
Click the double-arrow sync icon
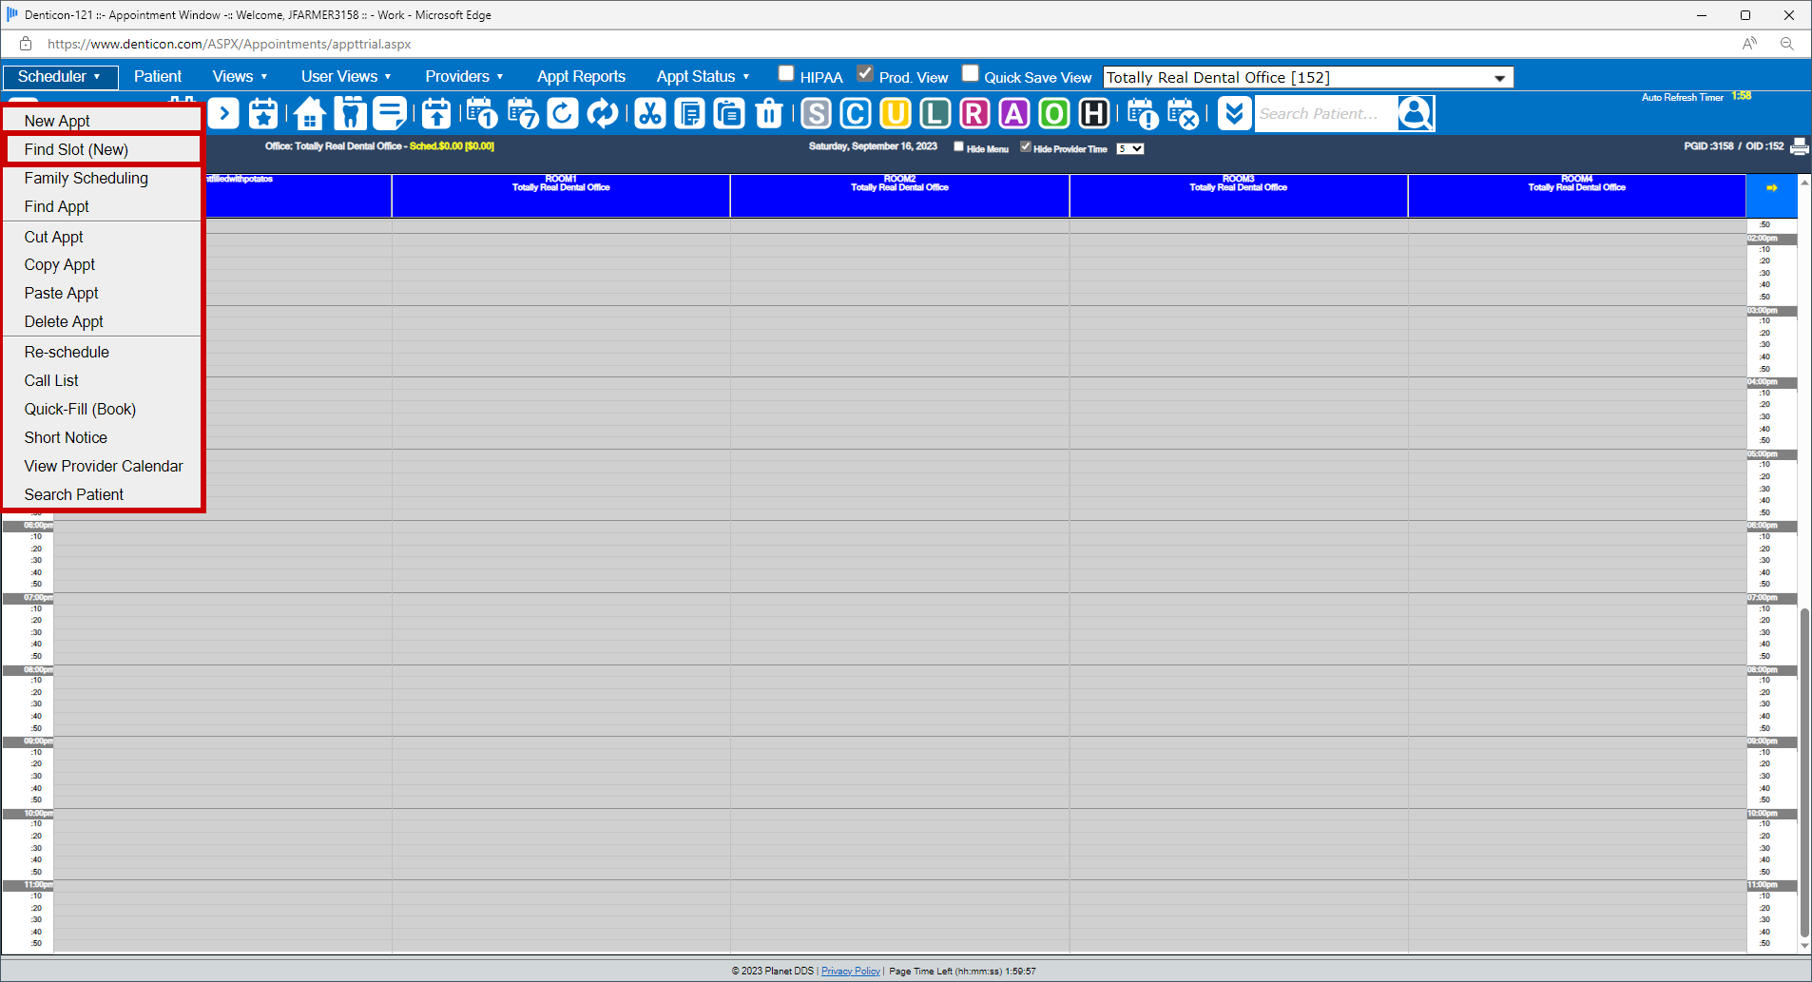pos(603,114)
